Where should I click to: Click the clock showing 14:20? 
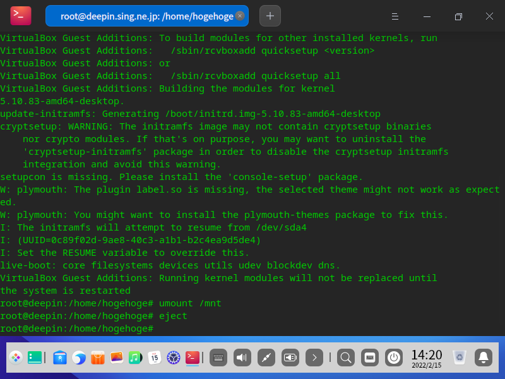point(427,358)
